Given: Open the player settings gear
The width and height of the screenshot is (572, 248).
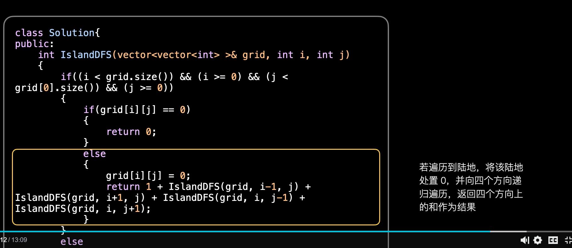Looking at the screenshot, I should (x=538, y=240).
